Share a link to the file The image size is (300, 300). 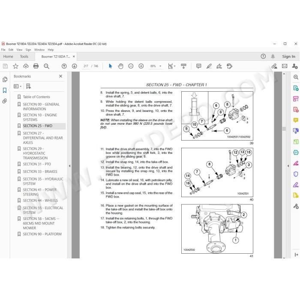274,66
